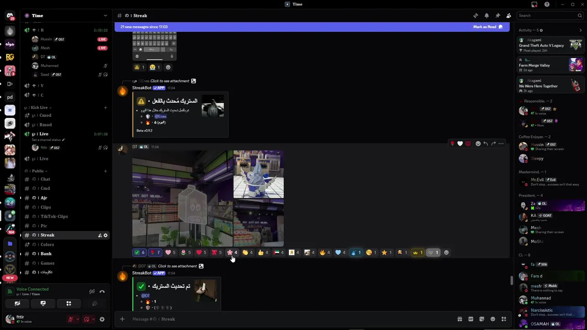Toggle the crown reaction
Screen dimensions: 587x330
(x=417, y=253)
